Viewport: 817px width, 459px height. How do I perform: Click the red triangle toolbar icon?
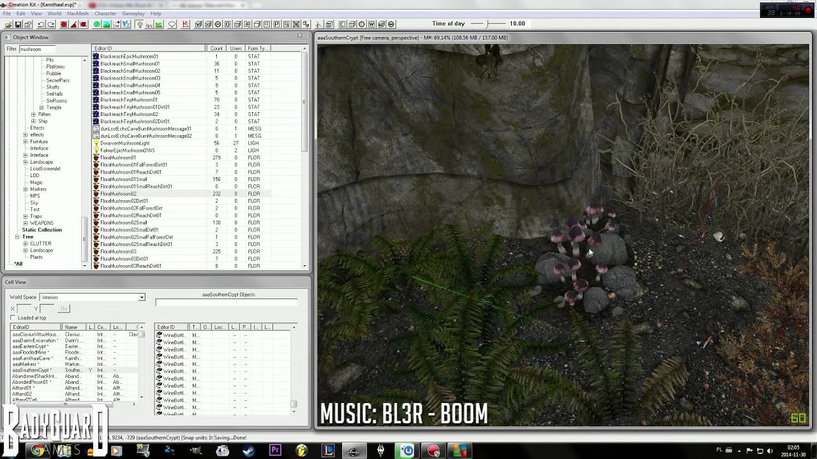click(x=74, y=24)
